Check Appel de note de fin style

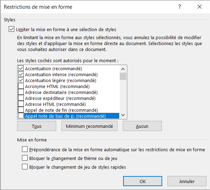pos(21,110)
